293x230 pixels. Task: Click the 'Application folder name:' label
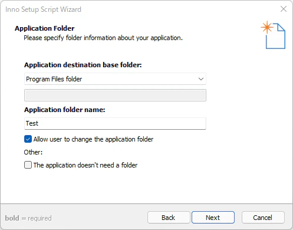coord(65,110)
